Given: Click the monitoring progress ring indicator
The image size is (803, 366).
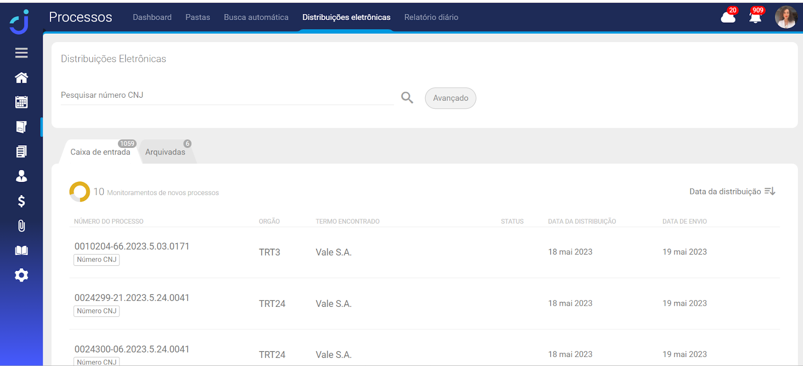Looking at the screenshot, I should pyautogui.click(x=79, y=192).
